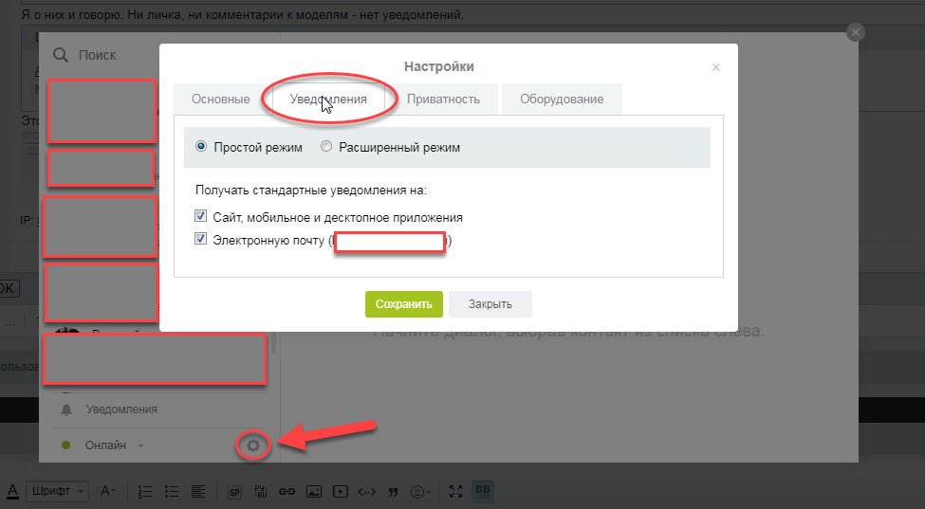Click the search magnifier icon

tap(61, 55)
